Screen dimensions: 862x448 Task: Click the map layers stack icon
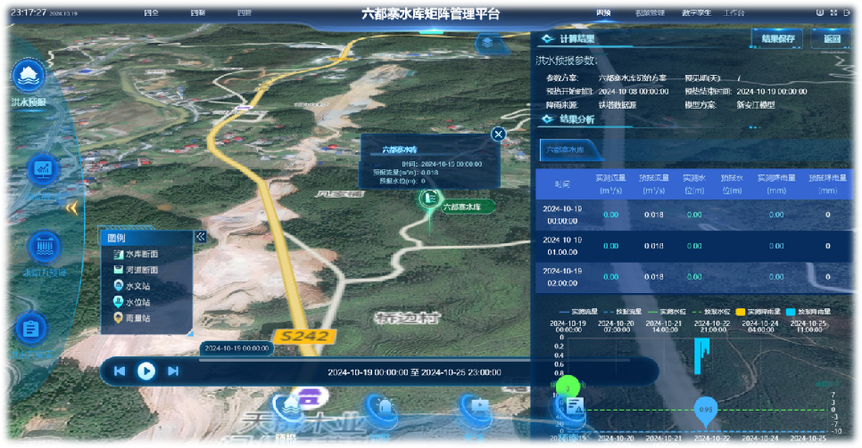[486, 42]
